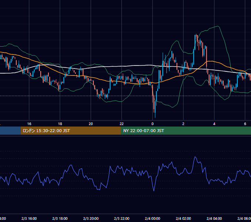This screenshot has width=251, height=222.
Task: Click the NY 22:00-07:00 JST session bar
Action: [186, 131]
